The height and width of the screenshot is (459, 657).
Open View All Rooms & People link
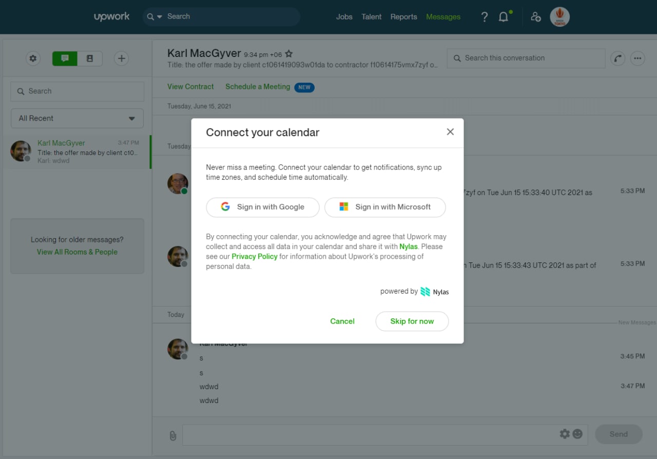[77, 252]
